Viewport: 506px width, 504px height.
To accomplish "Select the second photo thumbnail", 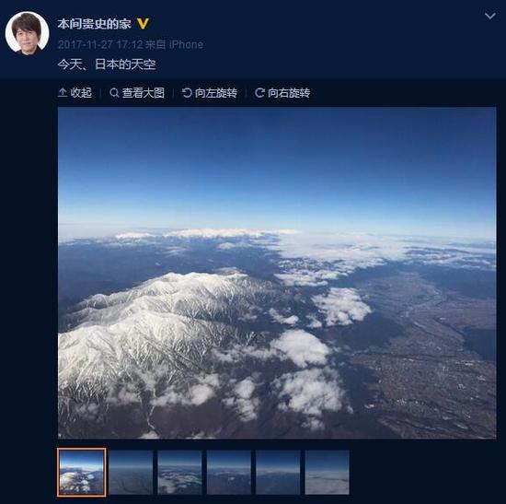I will (x=131, y=473).
